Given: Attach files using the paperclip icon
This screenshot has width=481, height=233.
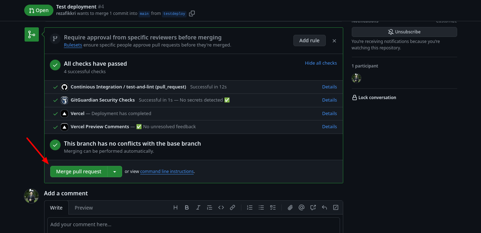Looking at the screenshot, I should (x=290, y=207).
